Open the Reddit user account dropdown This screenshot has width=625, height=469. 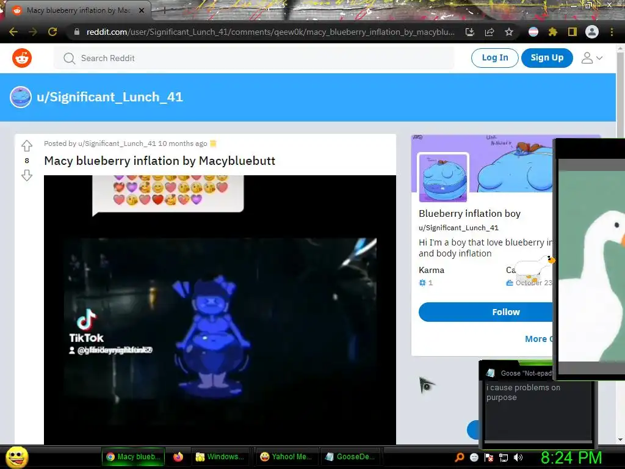592,58
